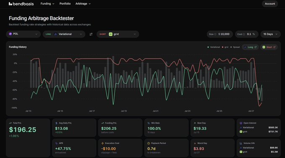The image size is (285, 158).
Task: Click the Size info icon
Action: tap(215, 34)
